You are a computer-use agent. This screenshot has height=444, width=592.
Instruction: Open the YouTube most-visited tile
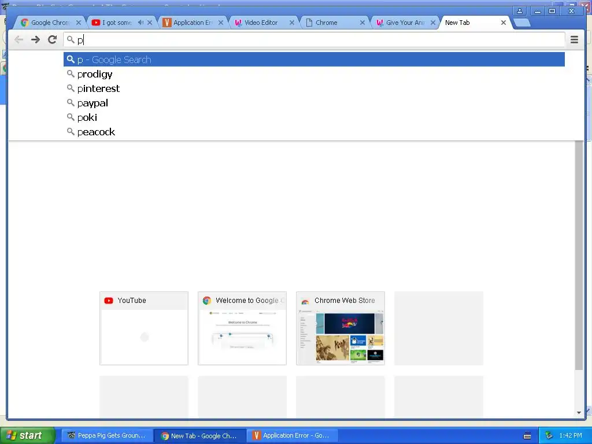tap(144, 328)
